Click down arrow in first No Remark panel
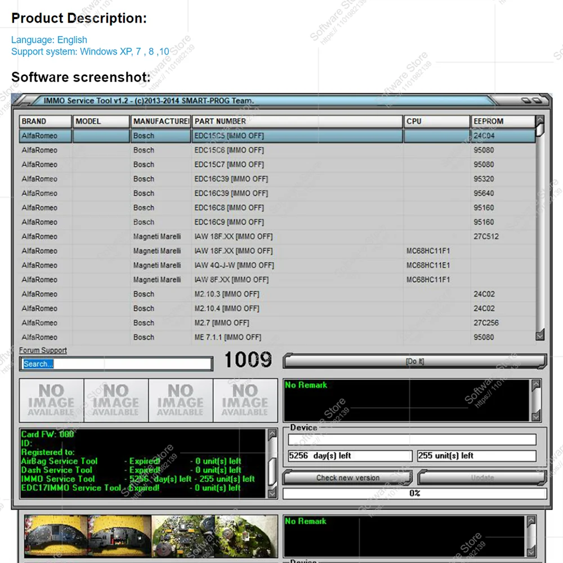This screenshot has width=563, height=563. [x=536, y=417]
